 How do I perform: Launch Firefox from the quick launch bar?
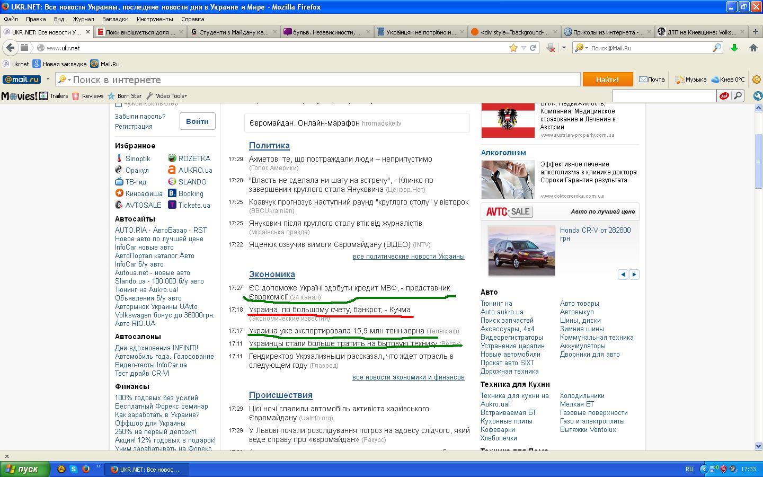tap(85, 469)
